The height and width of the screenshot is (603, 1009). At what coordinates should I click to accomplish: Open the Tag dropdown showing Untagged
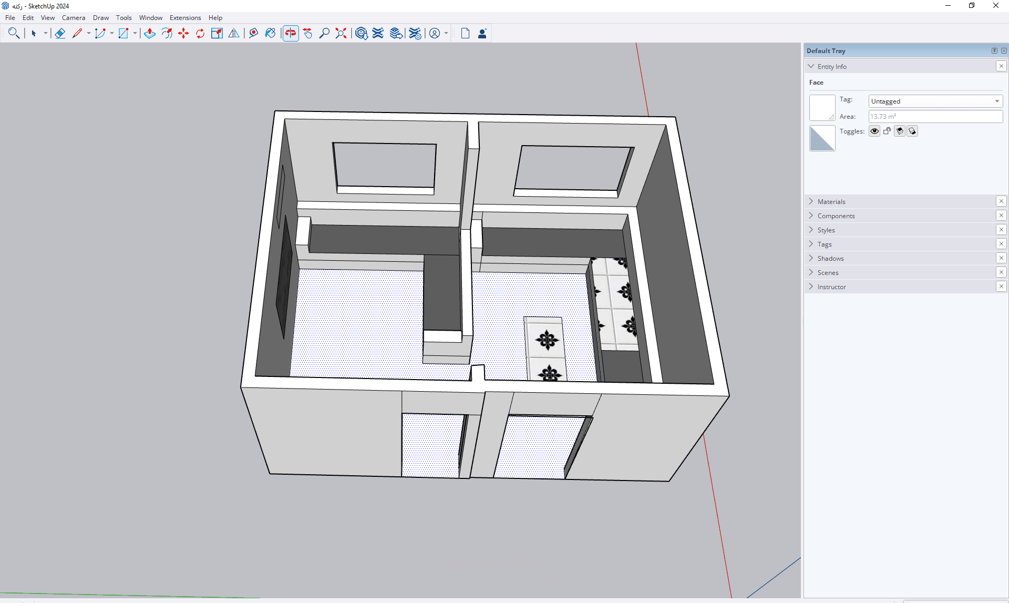click(x=935, y=101)
